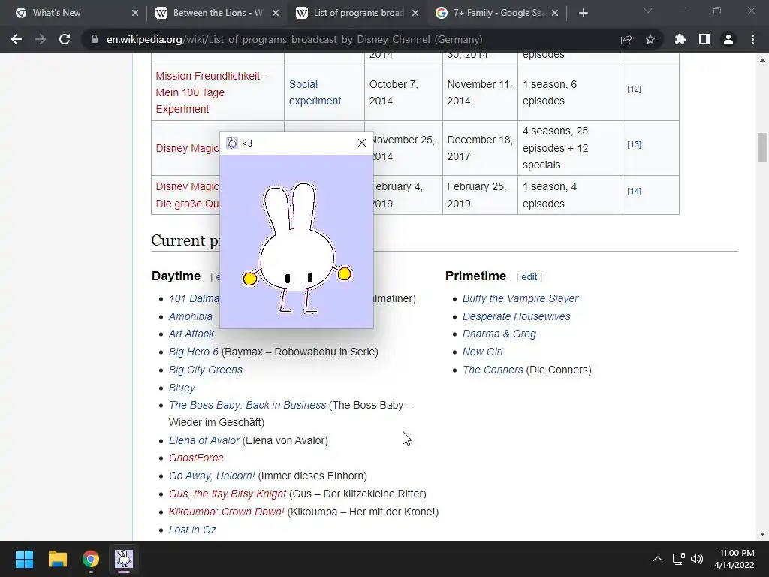Viewport: 769px width, 577px height.
Task: Open the GhostForce red link
Action: pos(196,458)
